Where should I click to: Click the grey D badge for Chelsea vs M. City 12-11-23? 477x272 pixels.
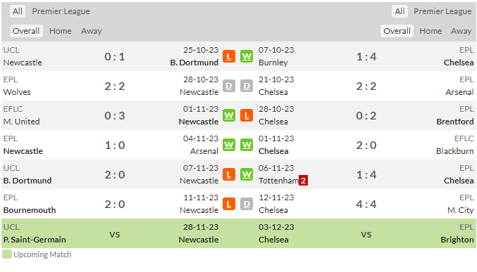pos(247,204)
